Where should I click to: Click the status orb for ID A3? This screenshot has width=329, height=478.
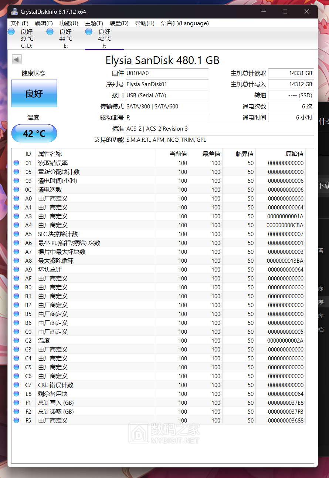(x=16, y=216)
